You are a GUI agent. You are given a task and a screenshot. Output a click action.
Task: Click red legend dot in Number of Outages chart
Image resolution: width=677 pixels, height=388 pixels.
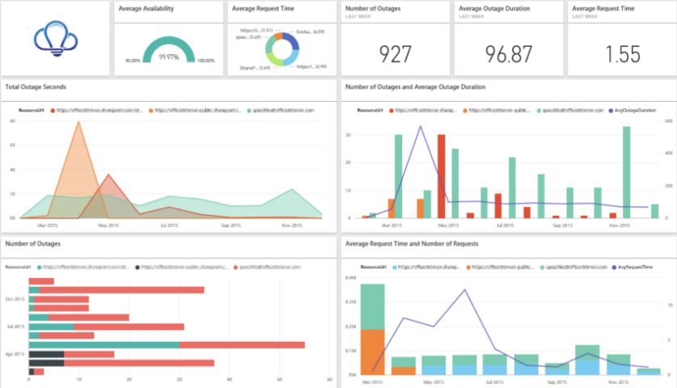tap(235, 268)
